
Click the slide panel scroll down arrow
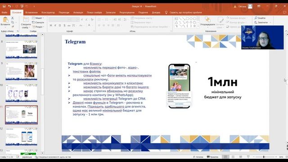(42, 153)
